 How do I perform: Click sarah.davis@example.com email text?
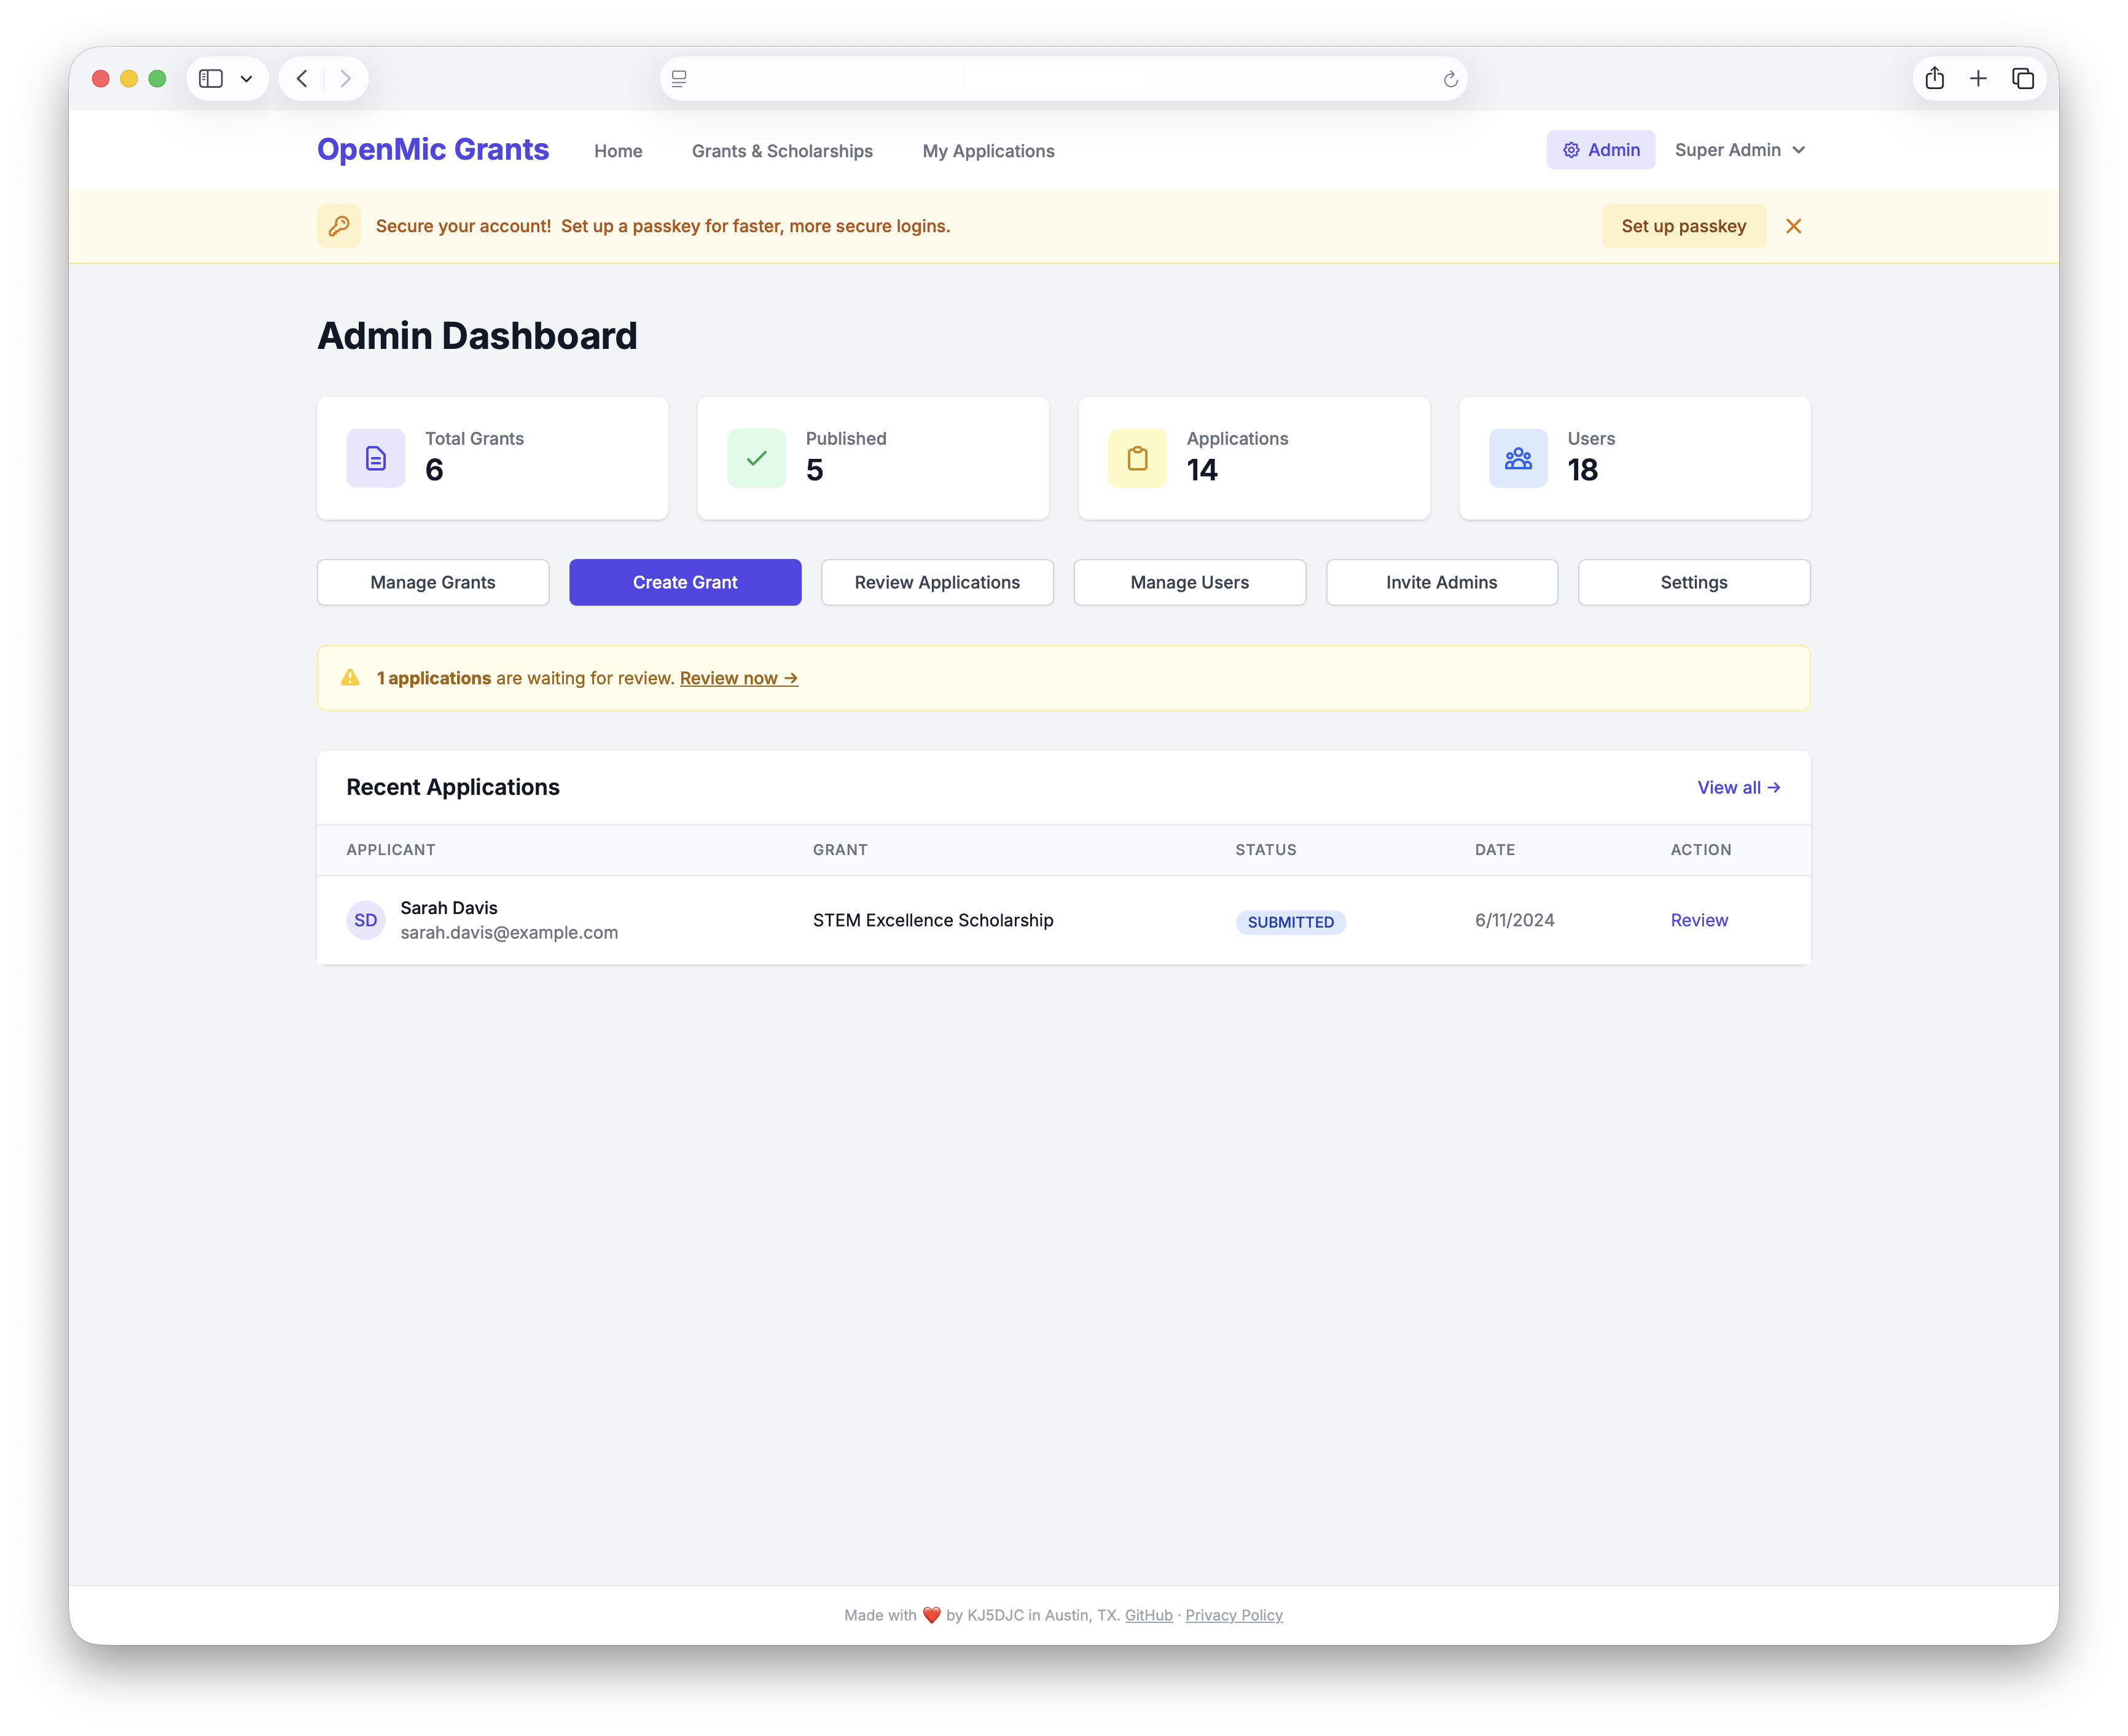509,933
